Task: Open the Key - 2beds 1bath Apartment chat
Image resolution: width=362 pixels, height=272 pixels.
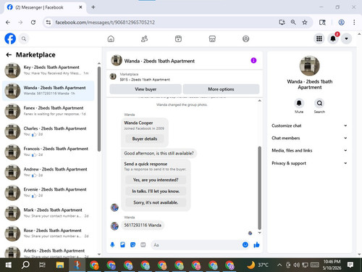Action: click(x=49, y=70)
